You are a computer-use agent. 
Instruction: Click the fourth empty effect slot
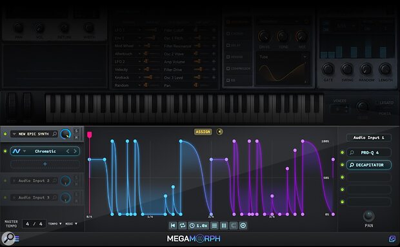(368, 190)
